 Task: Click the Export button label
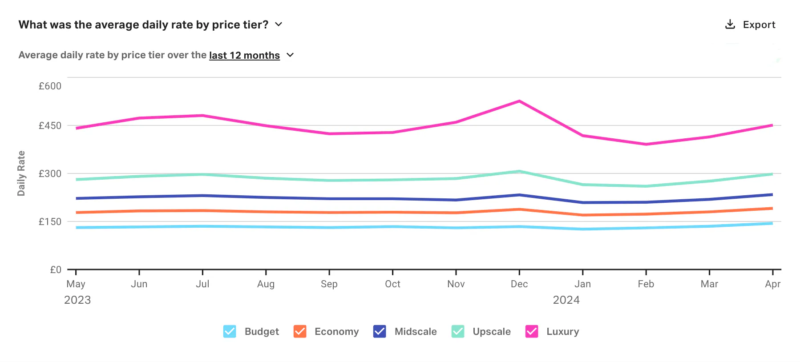tap(759, 25)
